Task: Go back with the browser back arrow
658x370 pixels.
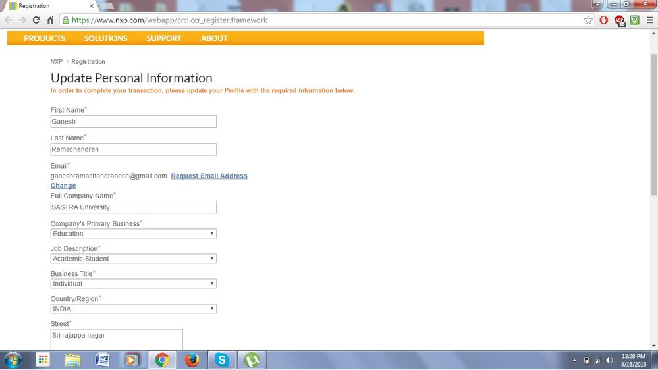Action: coord(9,20)
